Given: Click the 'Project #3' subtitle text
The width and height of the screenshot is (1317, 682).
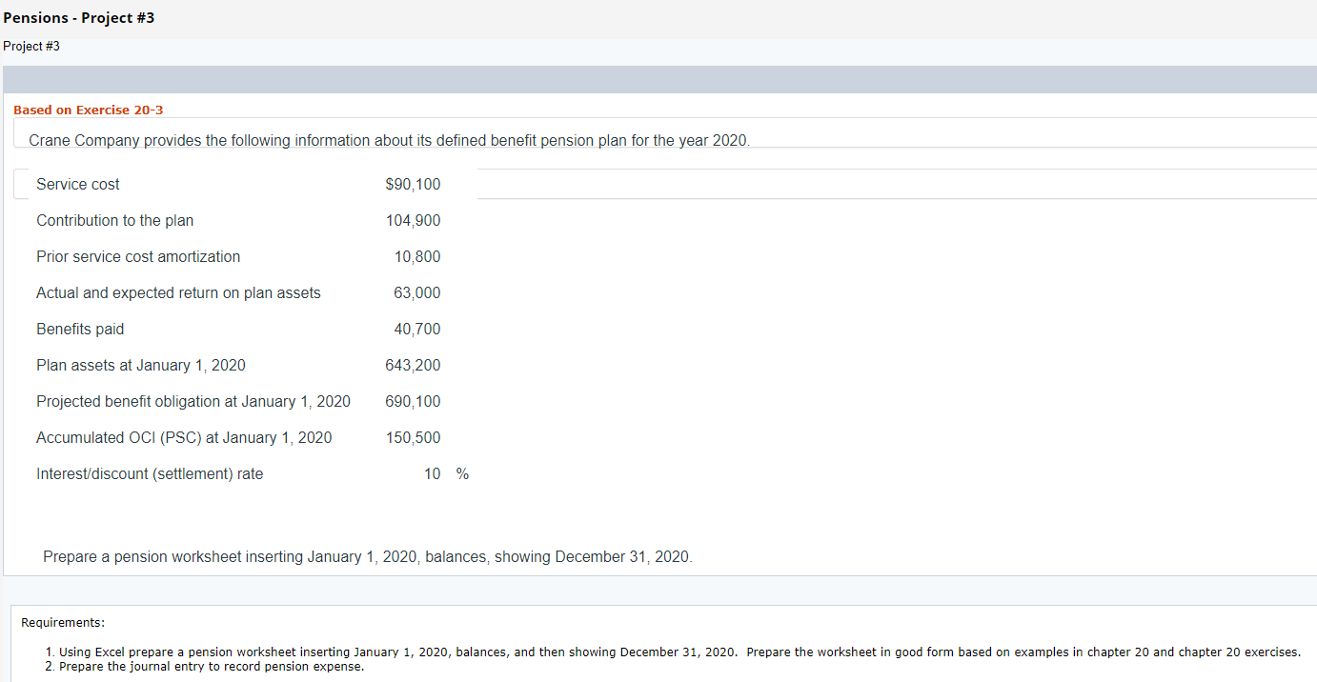Looking at the screenshot, I should click(x=31, y=47).
